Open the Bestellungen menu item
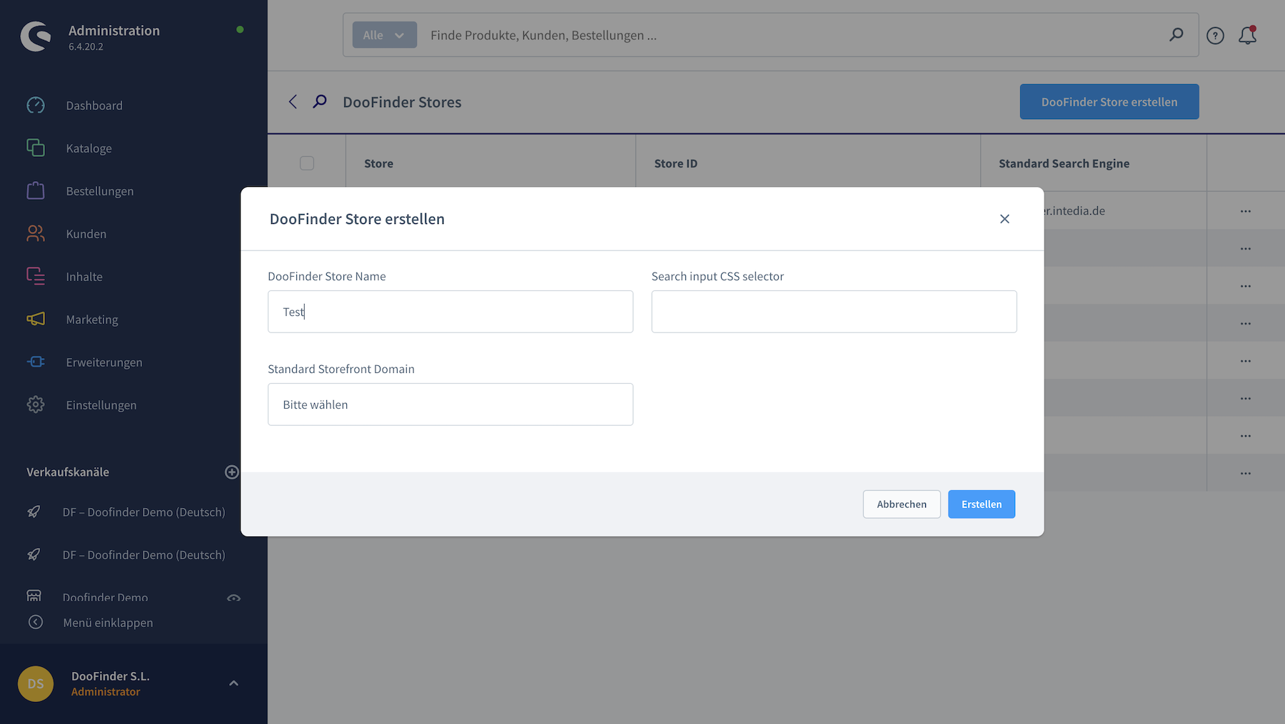 tap(100, 191)
